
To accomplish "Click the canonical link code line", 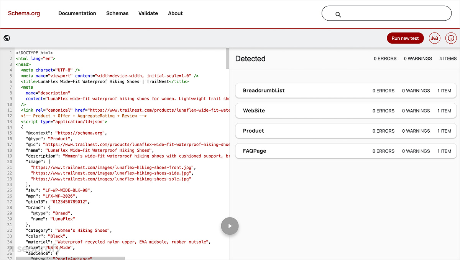I will point(125,110).
